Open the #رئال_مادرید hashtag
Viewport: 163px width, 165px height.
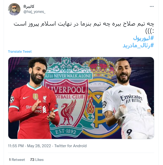(x=138, y=45)
